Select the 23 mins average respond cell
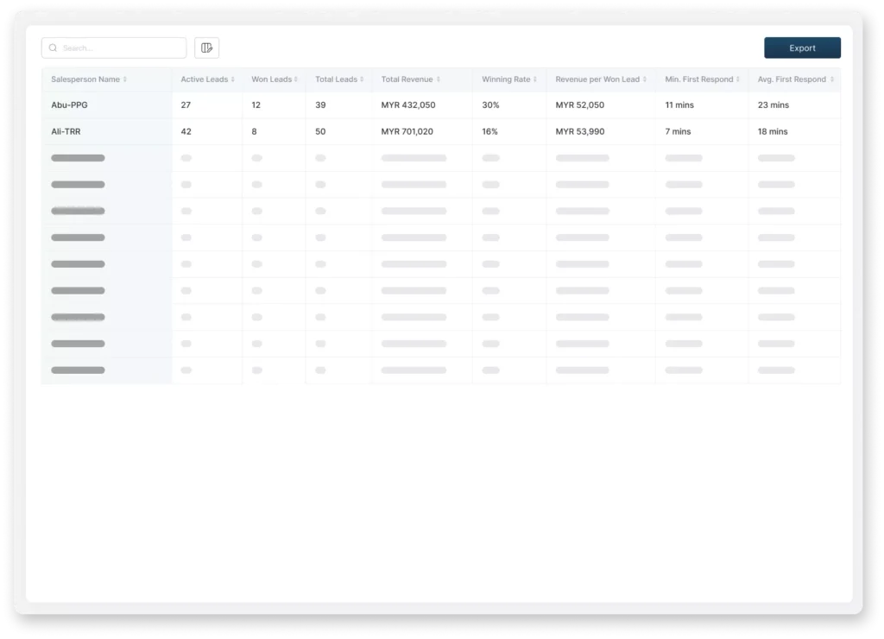This screenshot has height=639, width=884. click(773, 105)
